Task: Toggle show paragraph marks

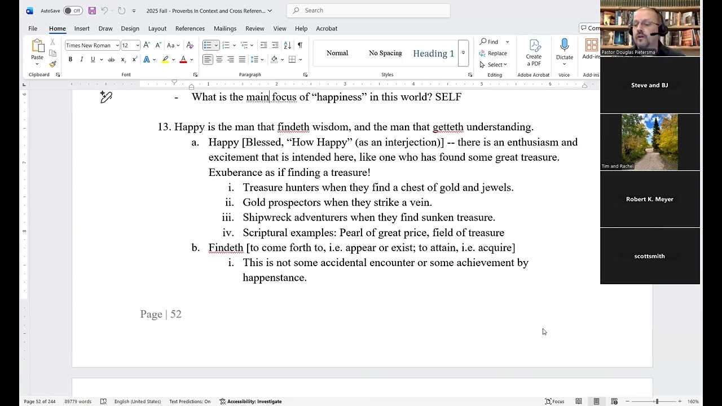Action: click(x=300, y=45)
